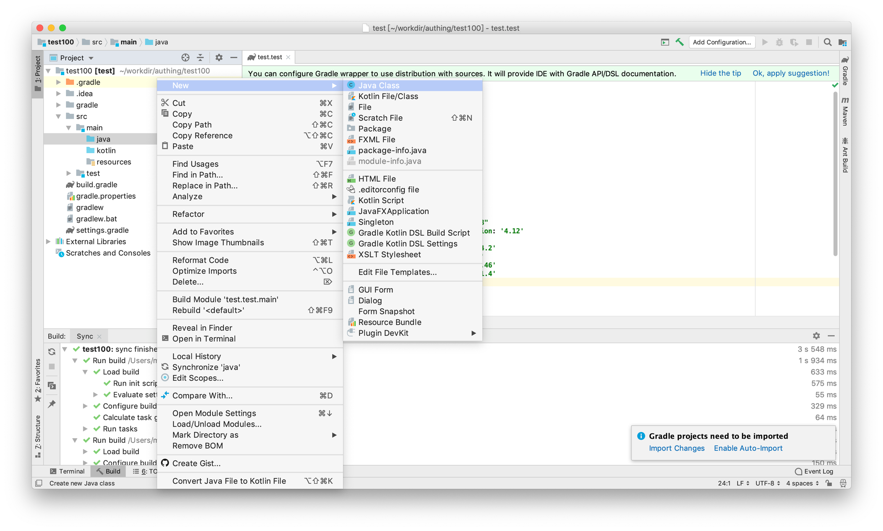The width and height of the screenshot is (883, 531).
Task: Open Build panel settings gear
Action: 816,336
